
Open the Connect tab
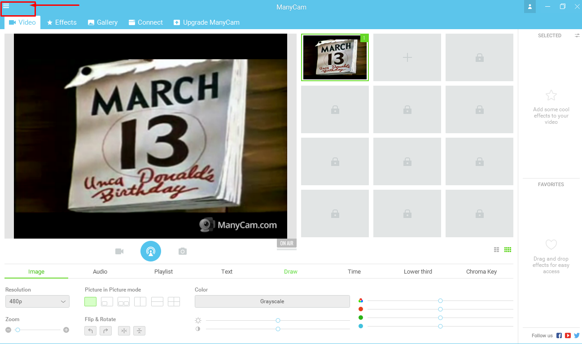click(x=146, y=22)
